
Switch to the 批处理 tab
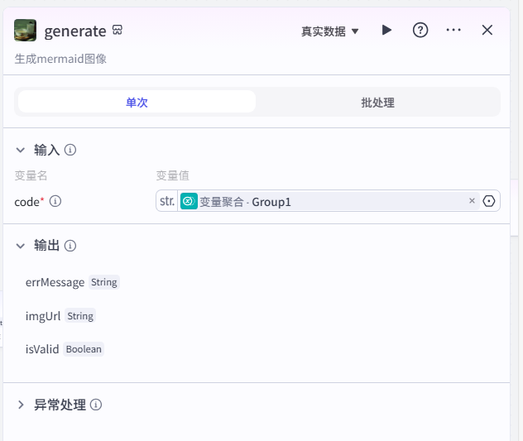pyautogui.click(x=378, y=102)
